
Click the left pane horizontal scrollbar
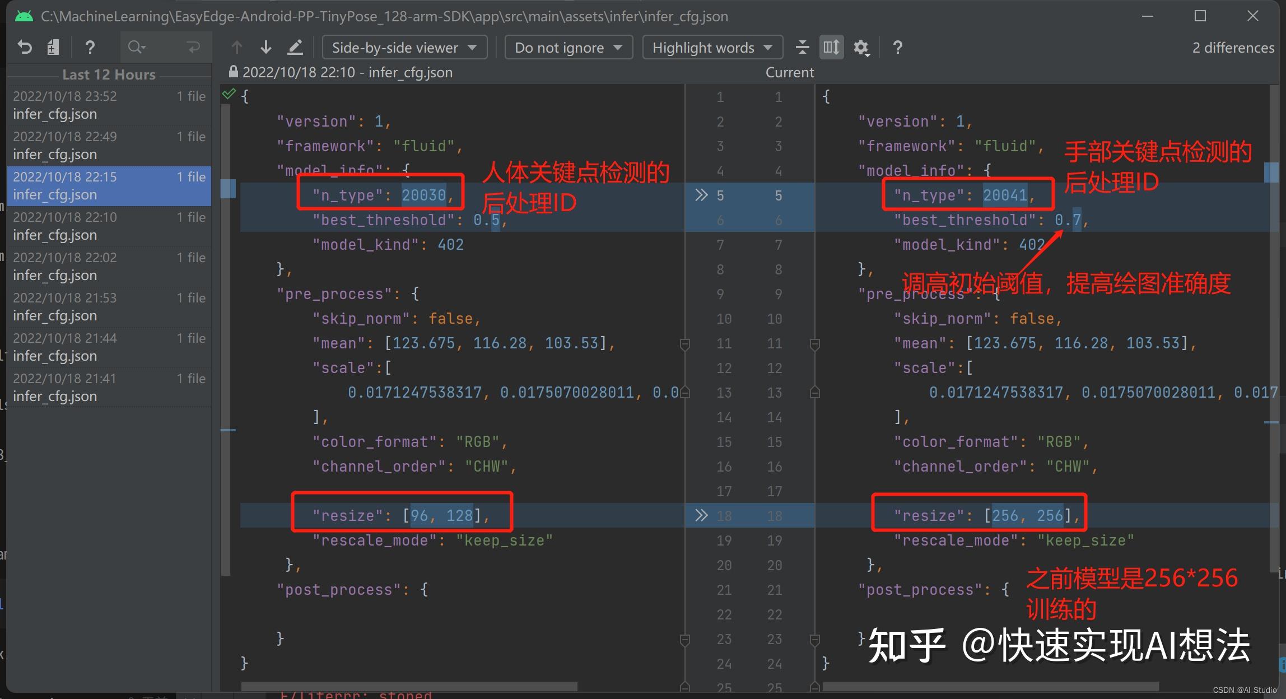pos(409,686)
